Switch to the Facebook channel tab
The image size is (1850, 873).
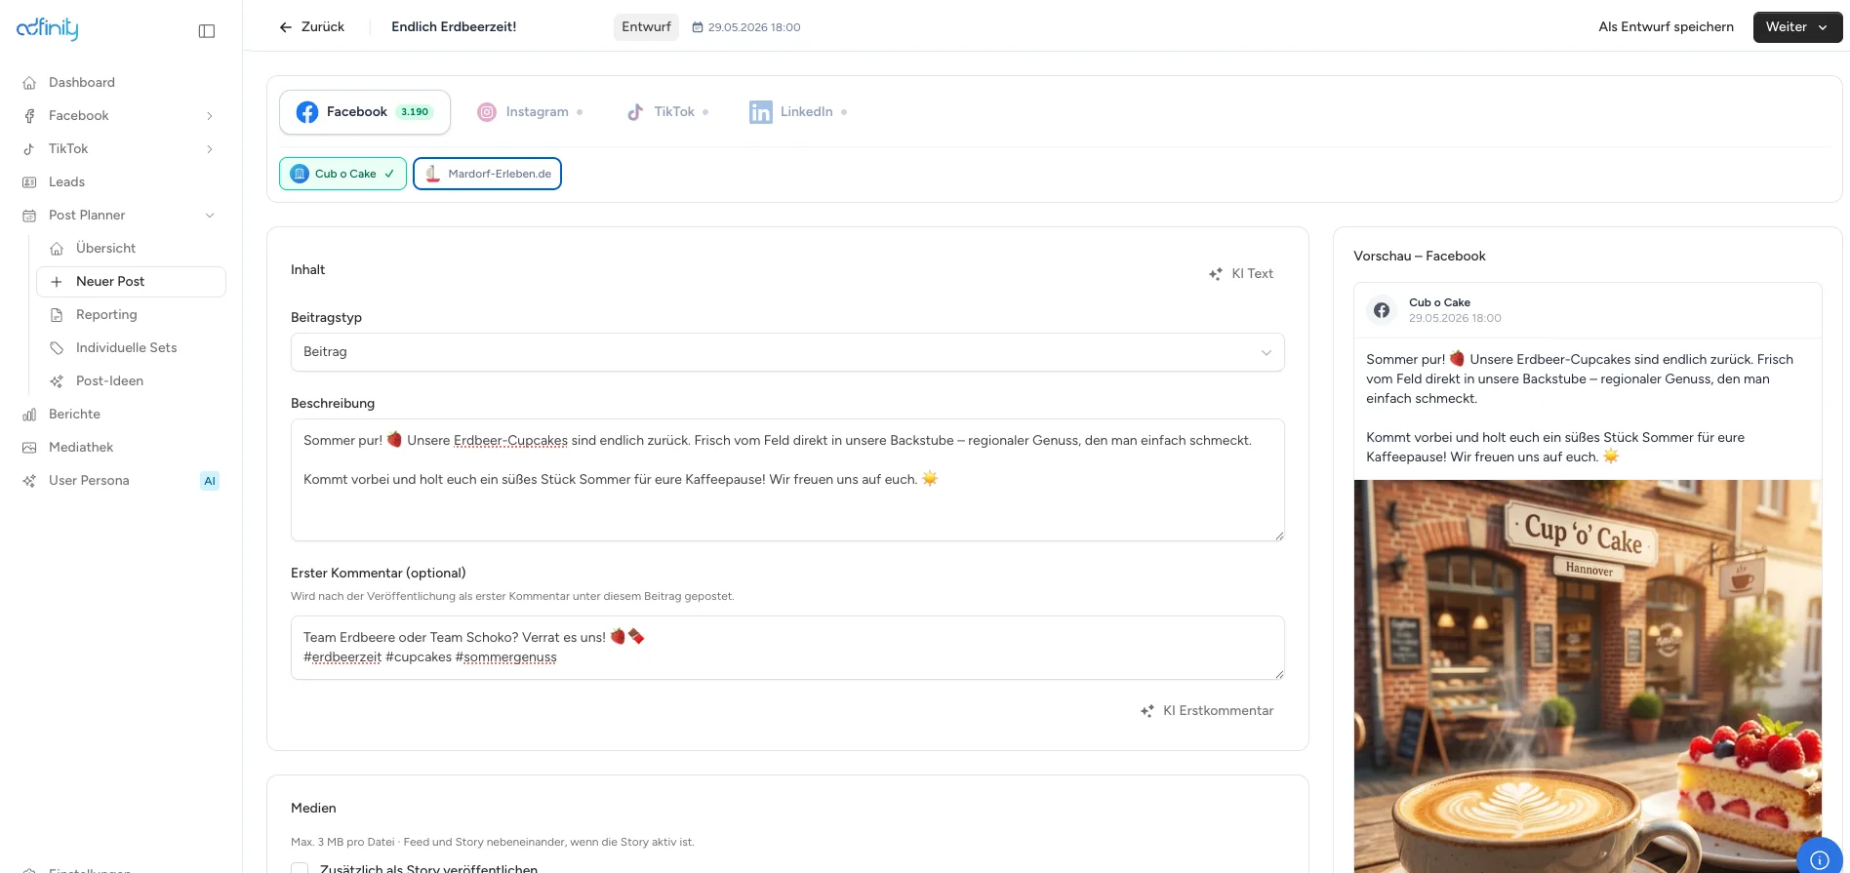(x=365, y=112)
